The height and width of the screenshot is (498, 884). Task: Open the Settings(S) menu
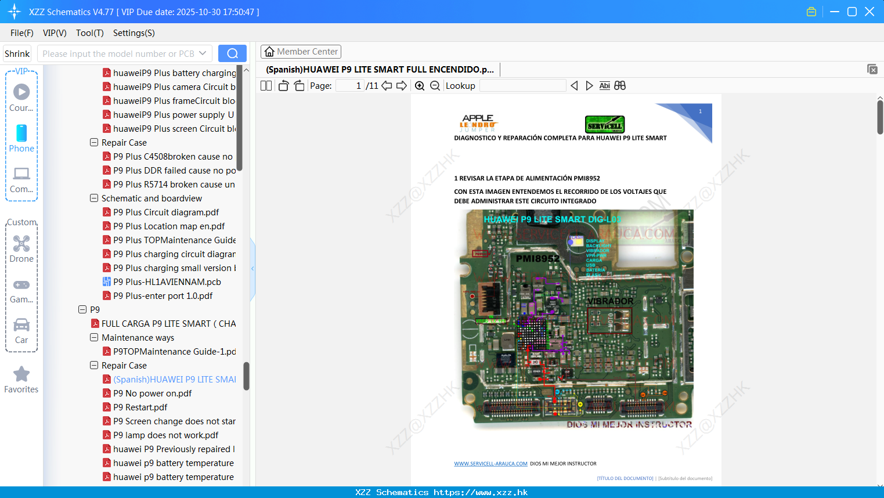point(134,33)
